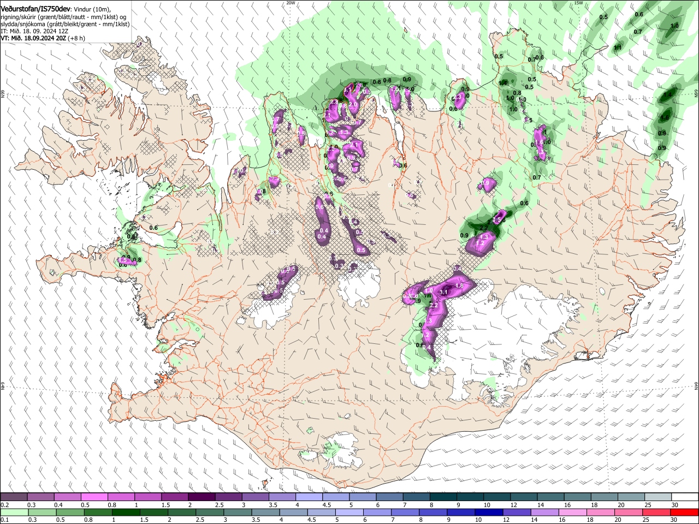Click the 1.5–2 purple swatch in top legend row
This screenshot has height=524, width=699.
click(x=174, y=497)
